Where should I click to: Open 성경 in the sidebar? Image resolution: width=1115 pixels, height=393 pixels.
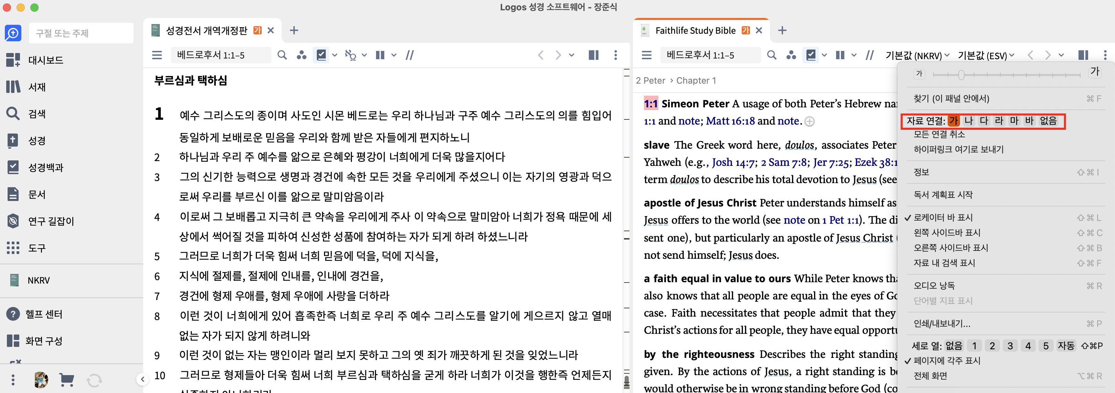tap(26, 140)
